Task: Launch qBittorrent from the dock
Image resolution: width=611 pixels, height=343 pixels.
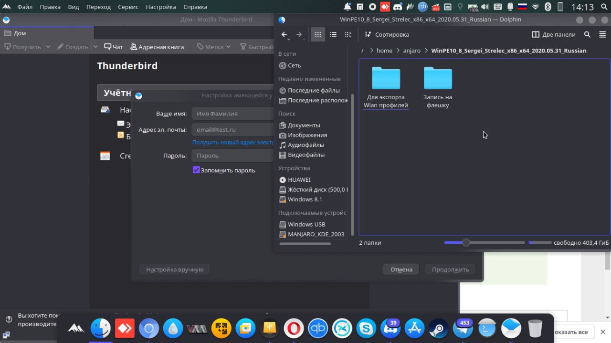Action: coord(317,328)
